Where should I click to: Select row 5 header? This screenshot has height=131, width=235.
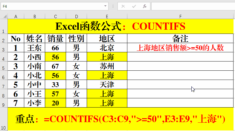click(x=4, y=66)
